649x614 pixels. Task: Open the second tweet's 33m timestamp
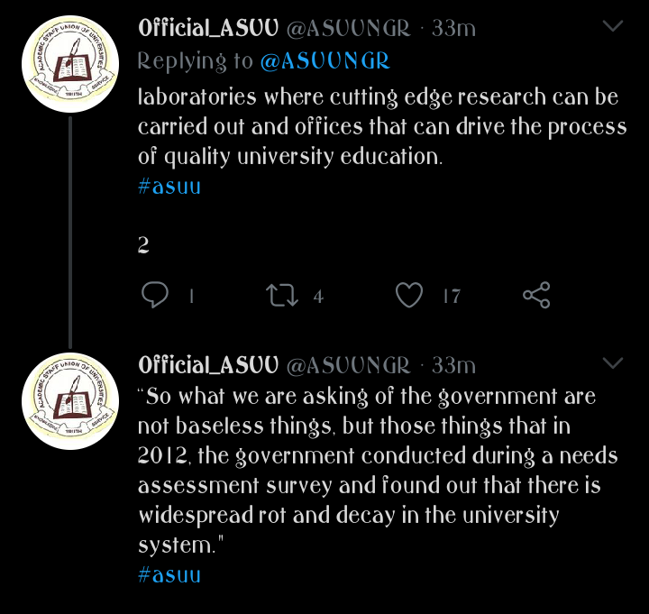(x=453, y=365)
